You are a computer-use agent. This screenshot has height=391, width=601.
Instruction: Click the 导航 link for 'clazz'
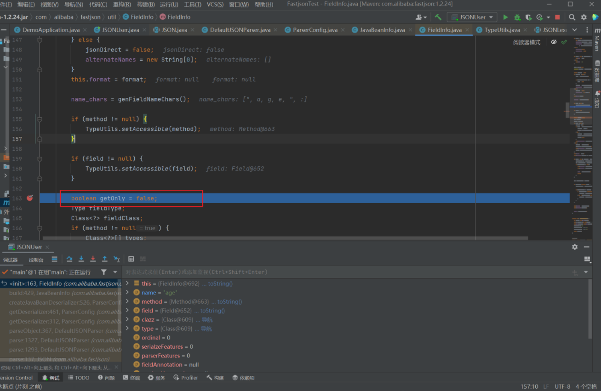pyautogui.click(x=207, y=319)
